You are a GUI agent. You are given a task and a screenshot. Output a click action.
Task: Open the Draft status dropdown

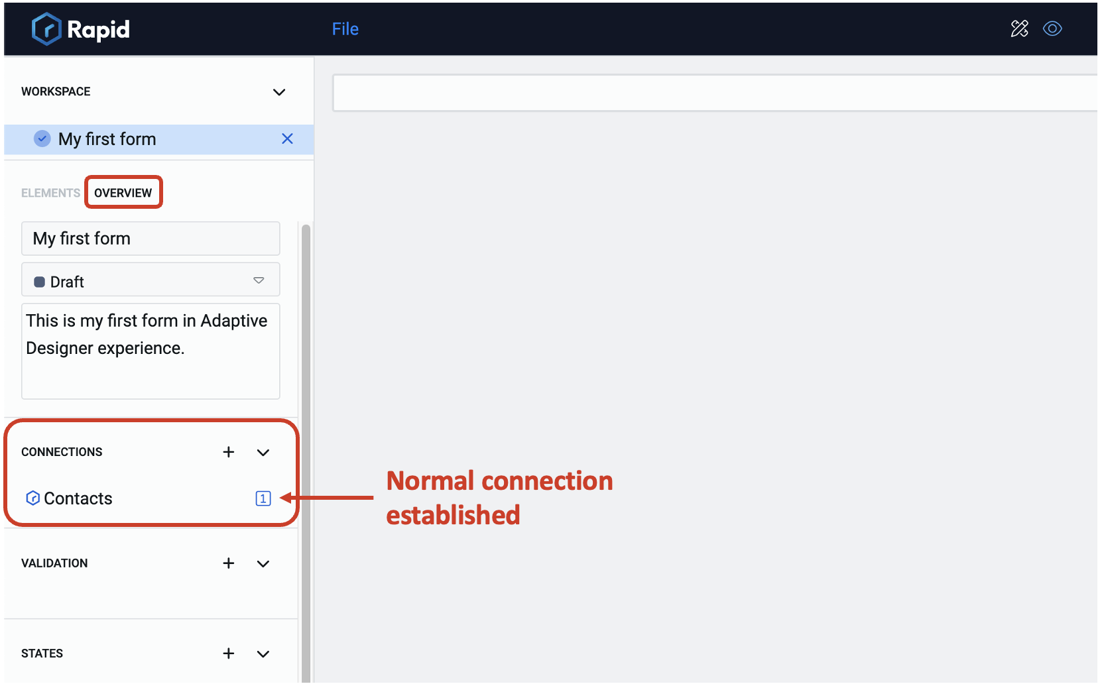(x=259, y=280)
